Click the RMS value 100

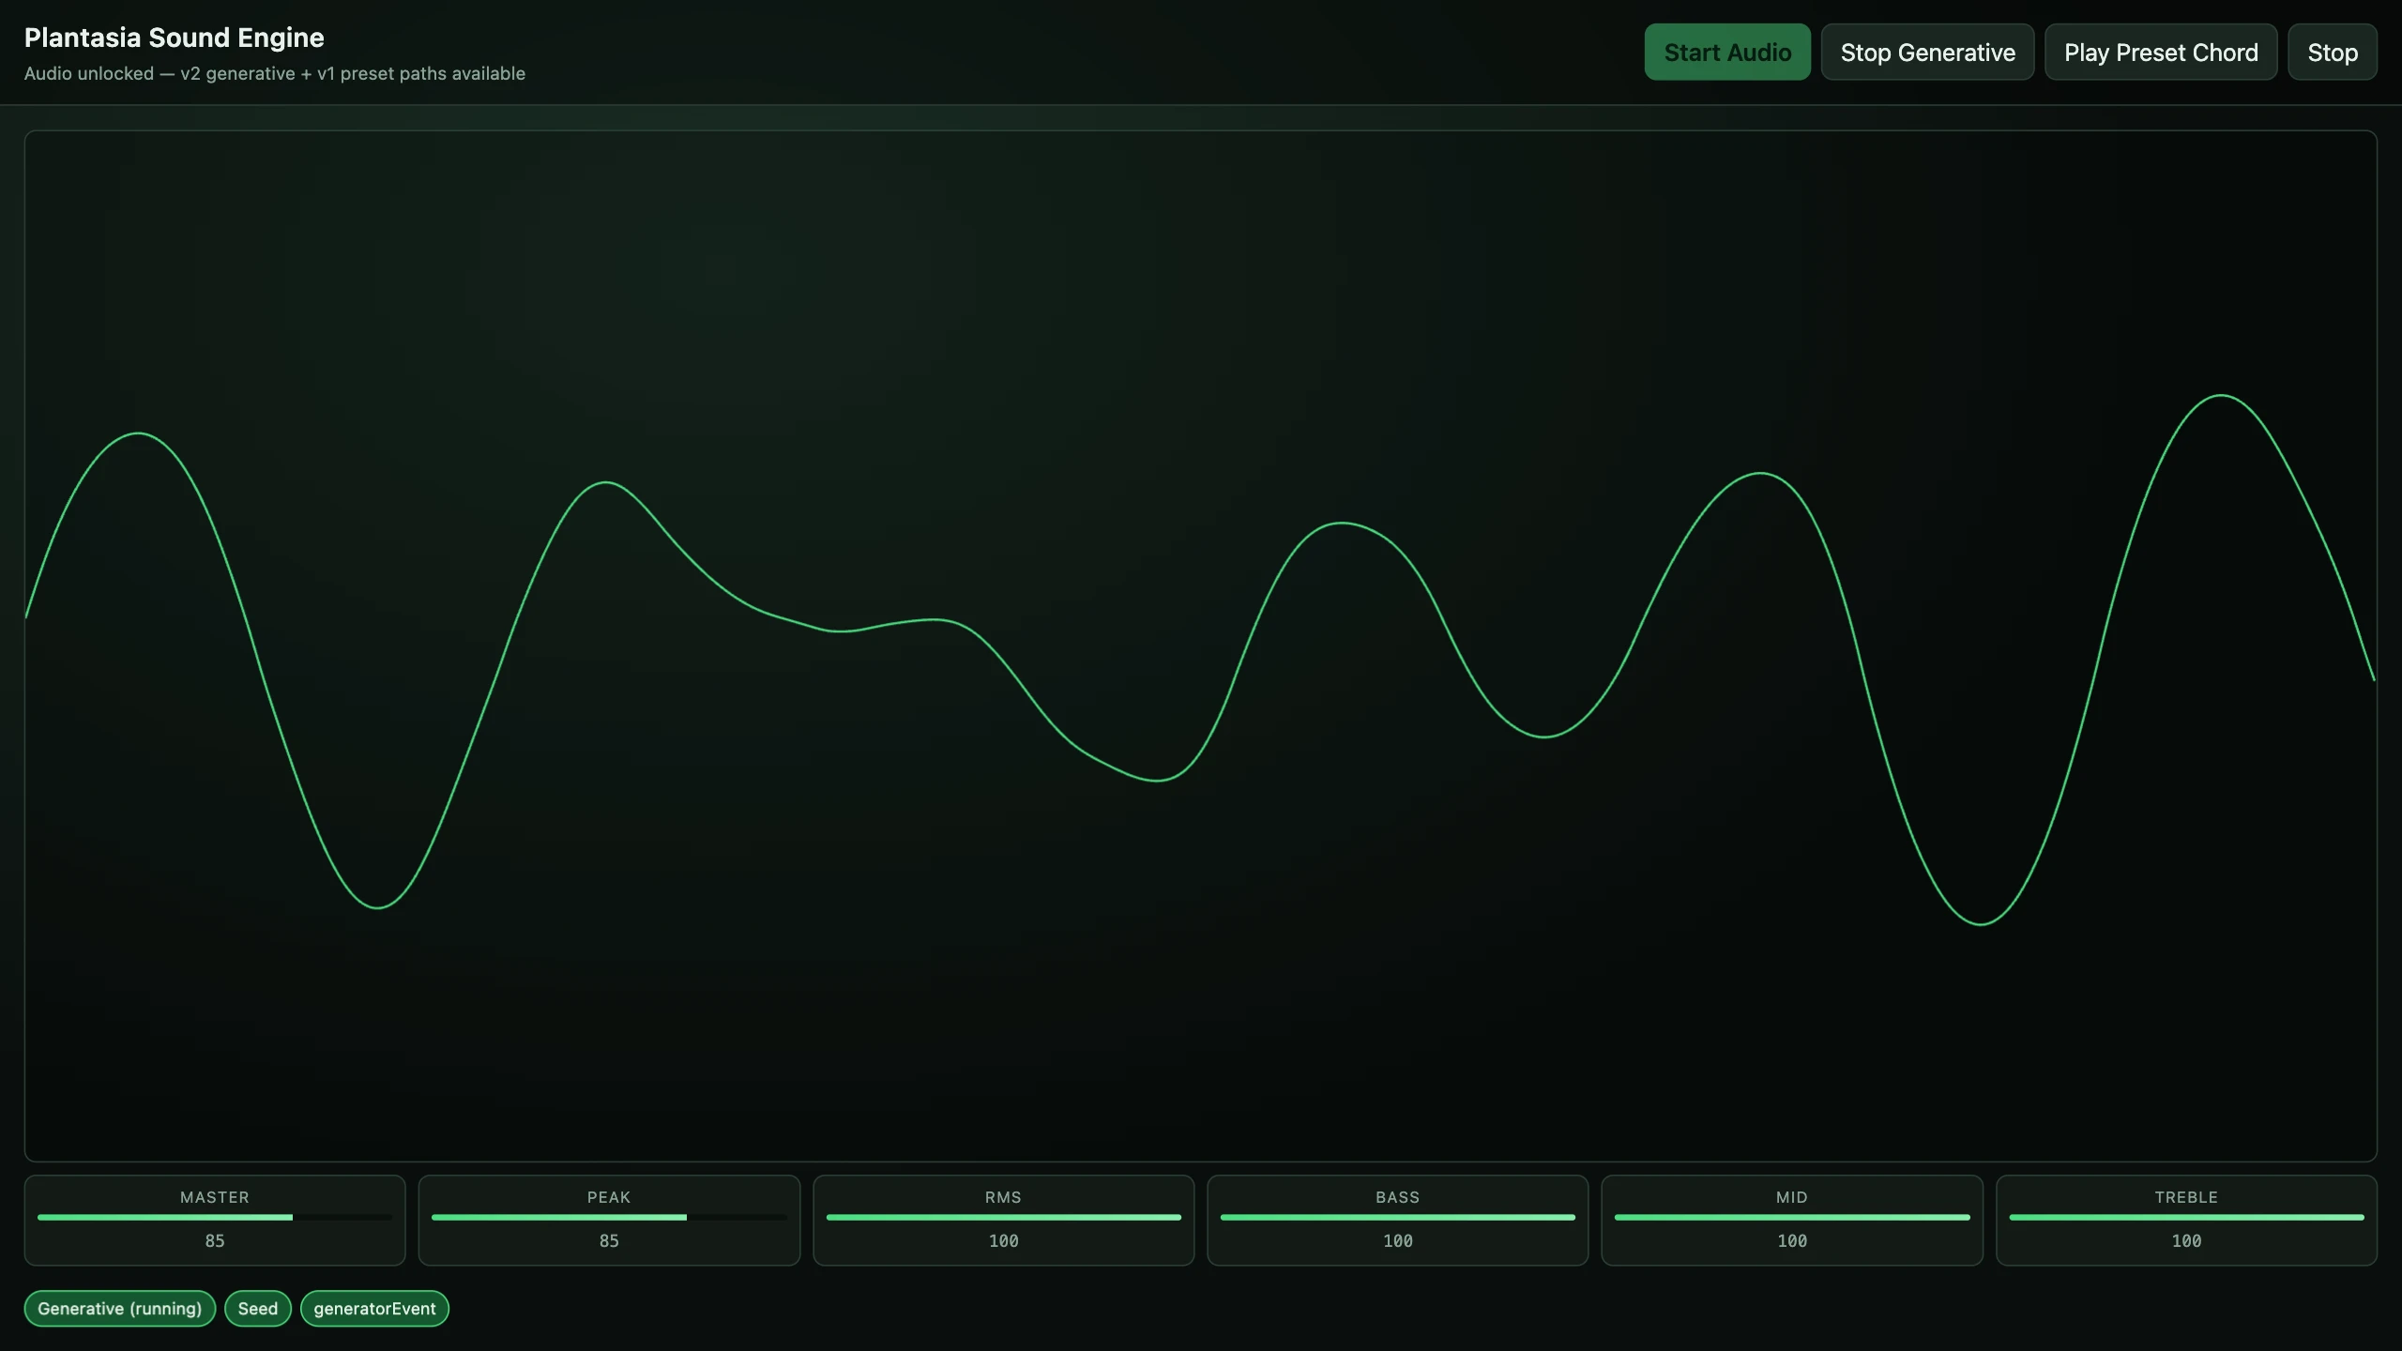coord(1003,1241)
